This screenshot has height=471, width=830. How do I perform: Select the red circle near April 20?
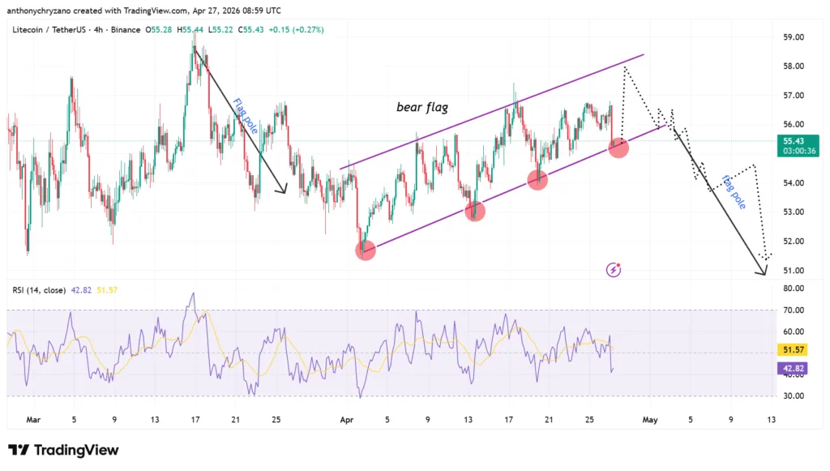coord(537,180)
